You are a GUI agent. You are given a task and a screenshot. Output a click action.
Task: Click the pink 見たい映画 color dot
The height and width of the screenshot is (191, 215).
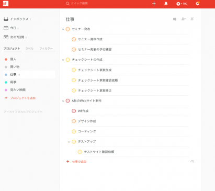6,90
